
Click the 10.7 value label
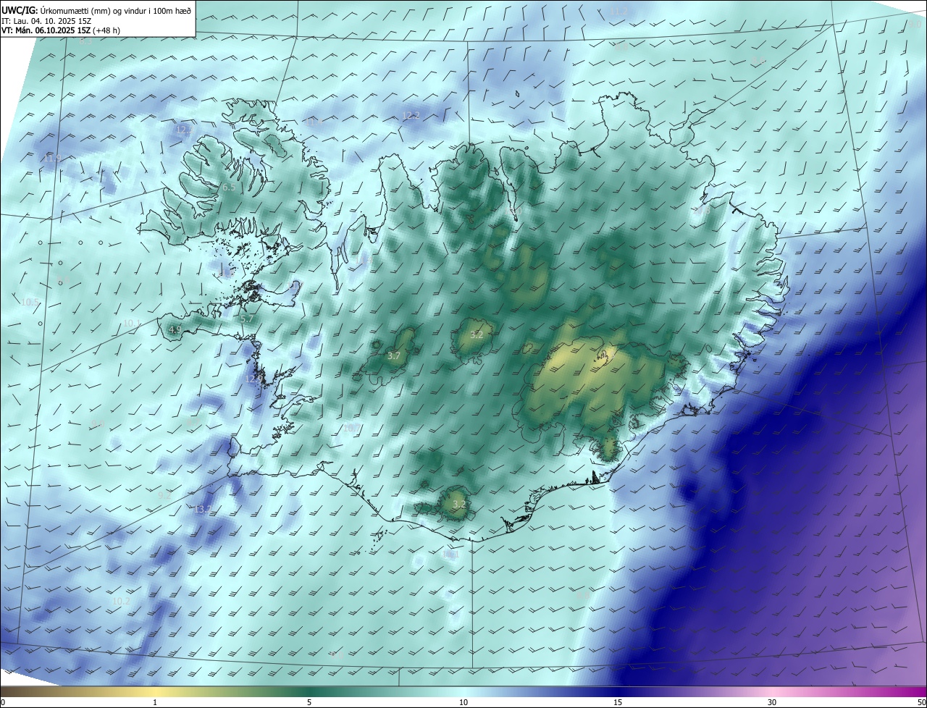(351, 428)
